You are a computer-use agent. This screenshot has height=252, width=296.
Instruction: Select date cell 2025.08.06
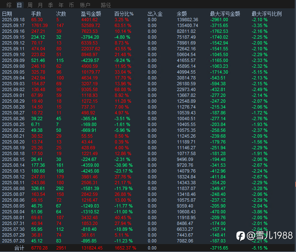[13, 200]
